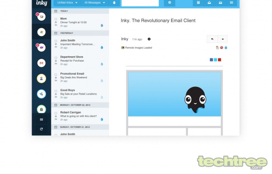The height and width of the screenshot is (174, 272).
Task: Reply with the arrow button
Action: (x=212, y=39)
